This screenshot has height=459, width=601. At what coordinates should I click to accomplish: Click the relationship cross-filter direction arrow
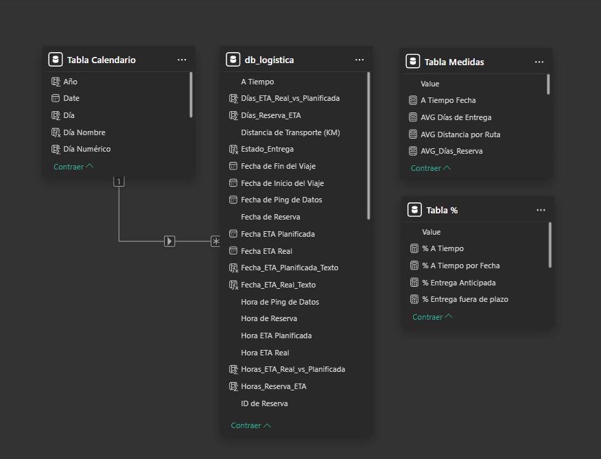169,242
